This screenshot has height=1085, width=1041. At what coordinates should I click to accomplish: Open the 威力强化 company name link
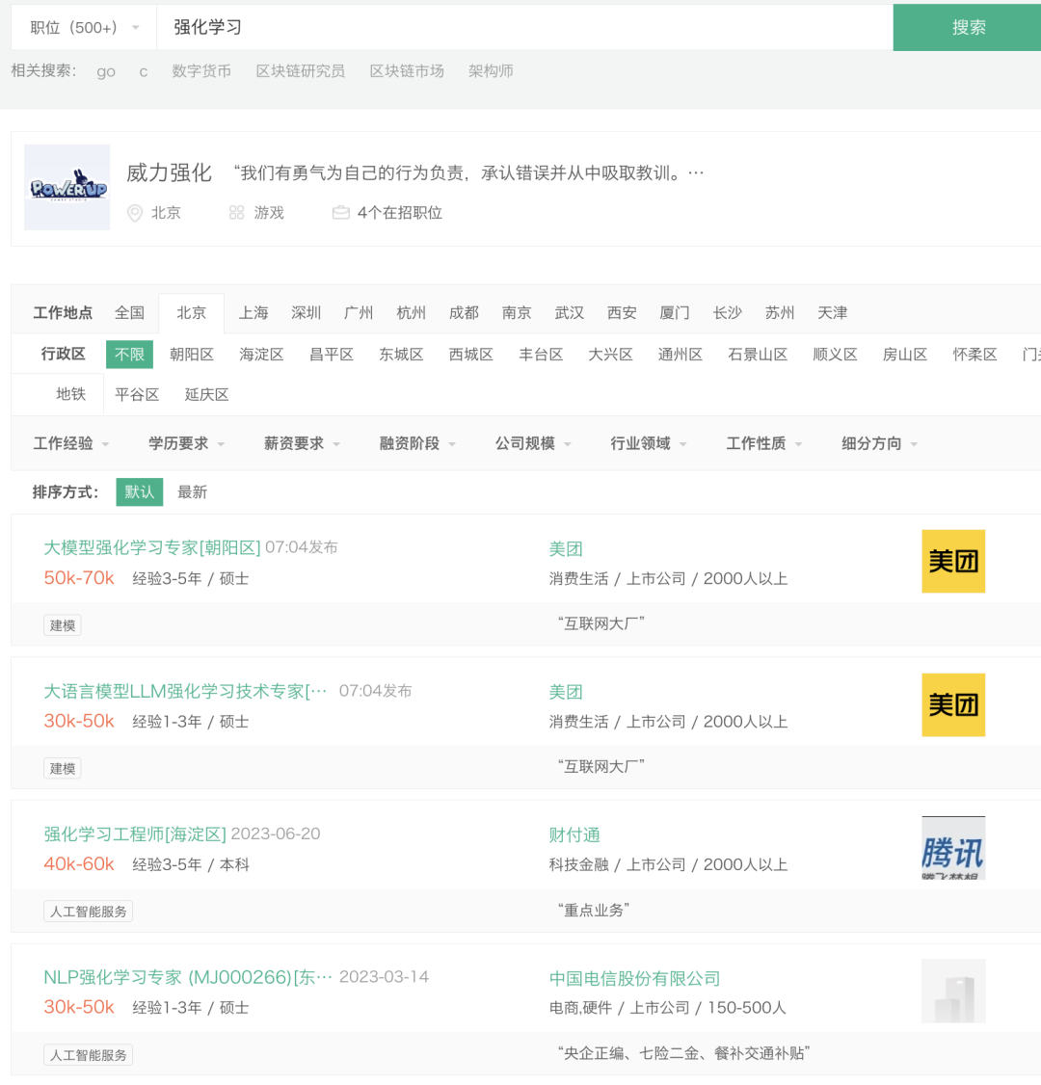(169, 172)
